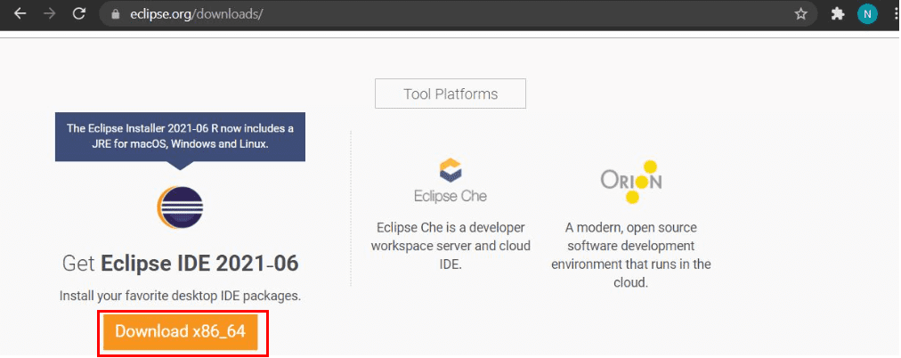Screen dimensions: 901x358
Task: Open the Chrome profile avatar 'N'
Action: (867, 14)
